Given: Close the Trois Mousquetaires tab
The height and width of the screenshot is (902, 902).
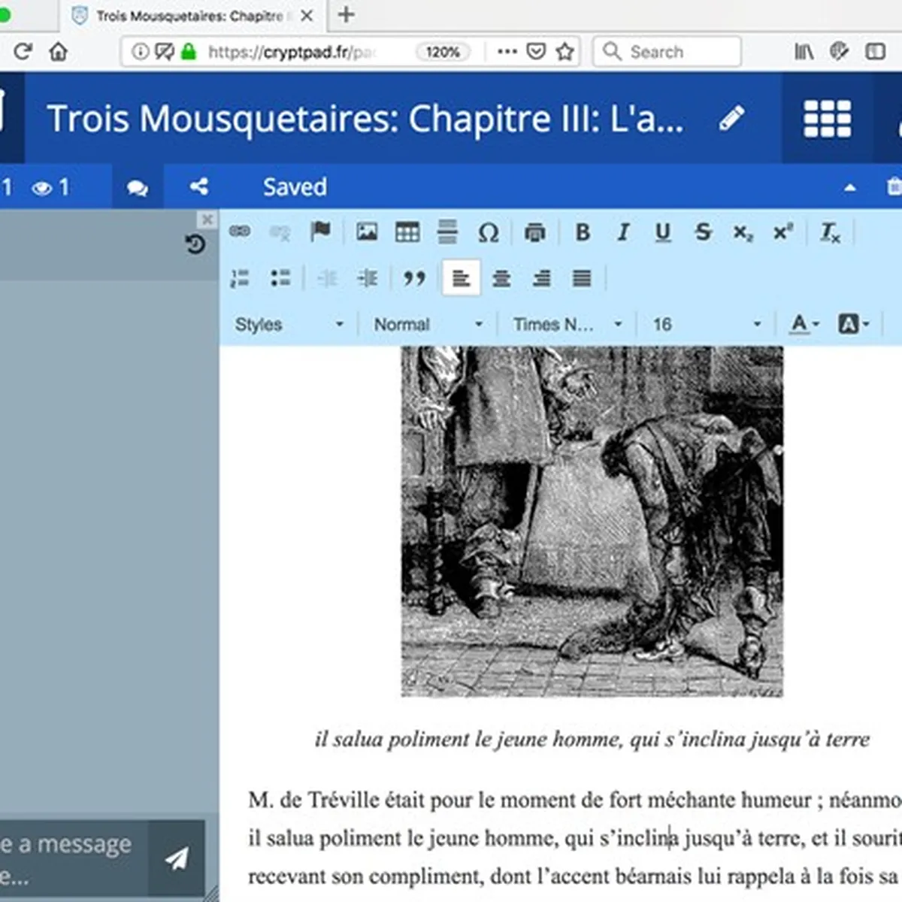Looking at the screenshot, I should click(x=307, y=15).
